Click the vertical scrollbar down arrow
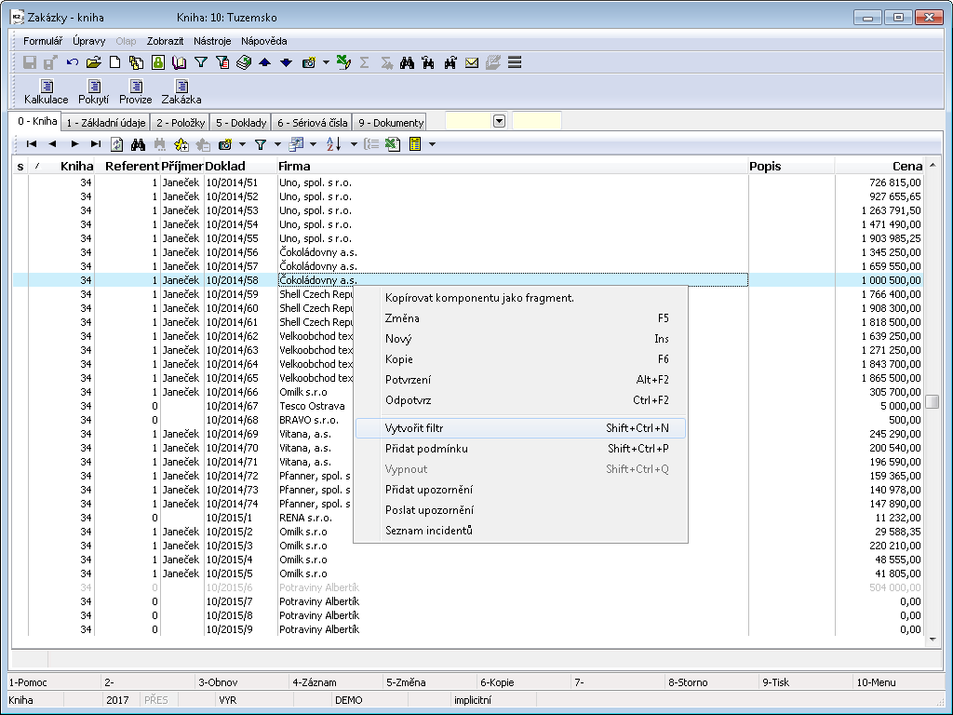 tap(932, 640)
